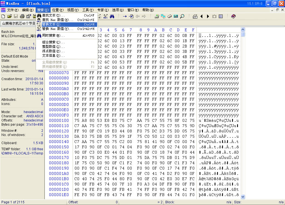The width and height of the screenshot is (285, 205).
Task: Close the 搜索(S) menu in menu bar
Action: [x=43, y=10]
